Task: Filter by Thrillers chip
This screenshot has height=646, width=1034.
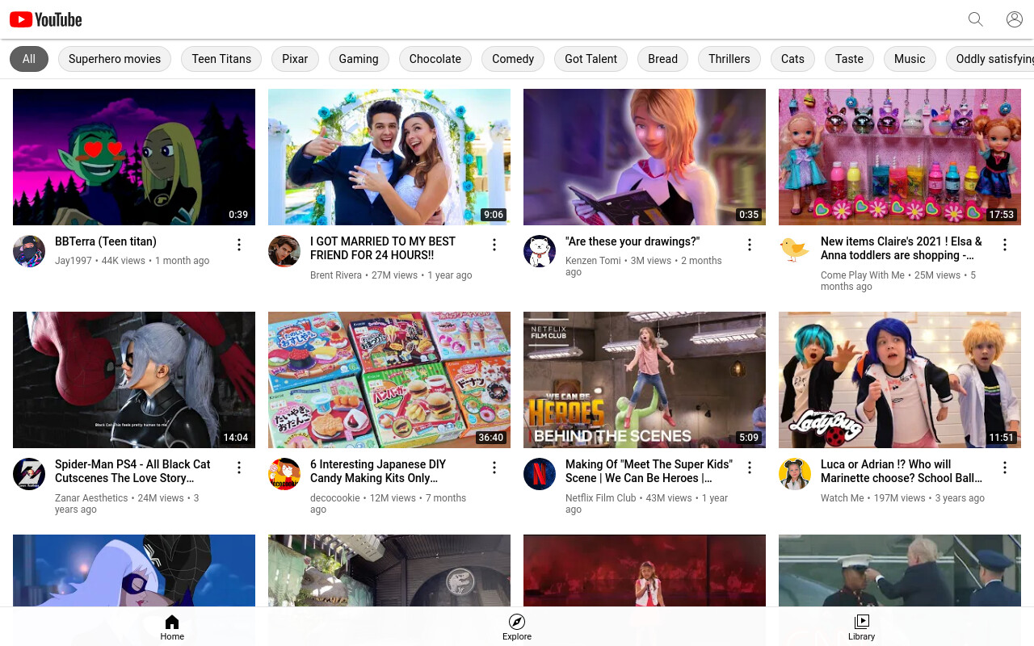Action: pyautogui.click(x=729, y=59)
